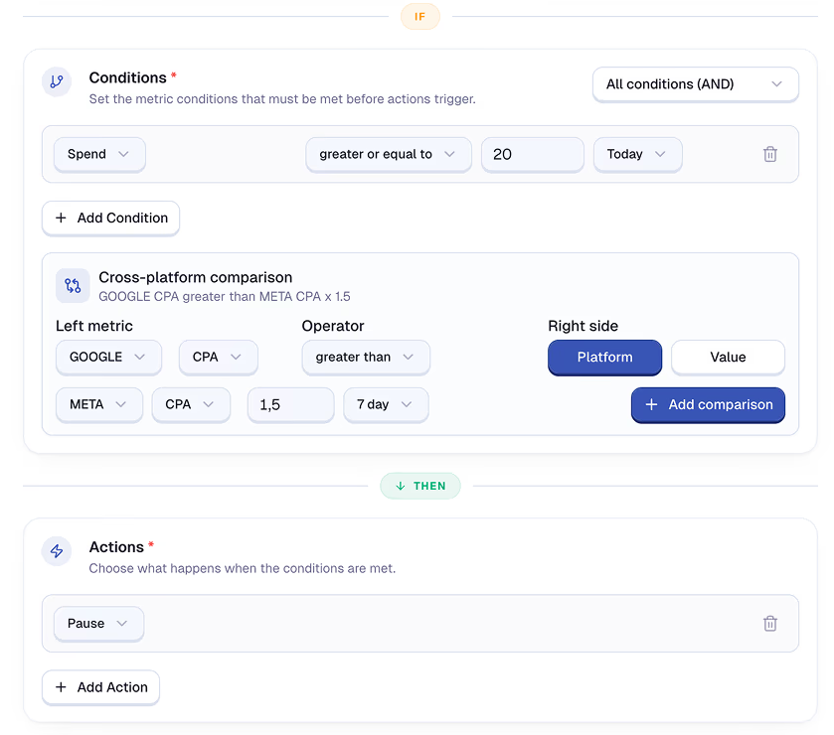Delete the Spend condition row
This screenshot has width=834, height=735.
pyautogui.click(x=769, y=154)
